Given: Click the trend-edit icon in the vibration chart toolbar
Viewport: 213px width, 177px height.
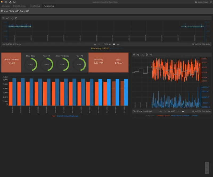Looking at the screenshot, I should click(x=142, y=55).
